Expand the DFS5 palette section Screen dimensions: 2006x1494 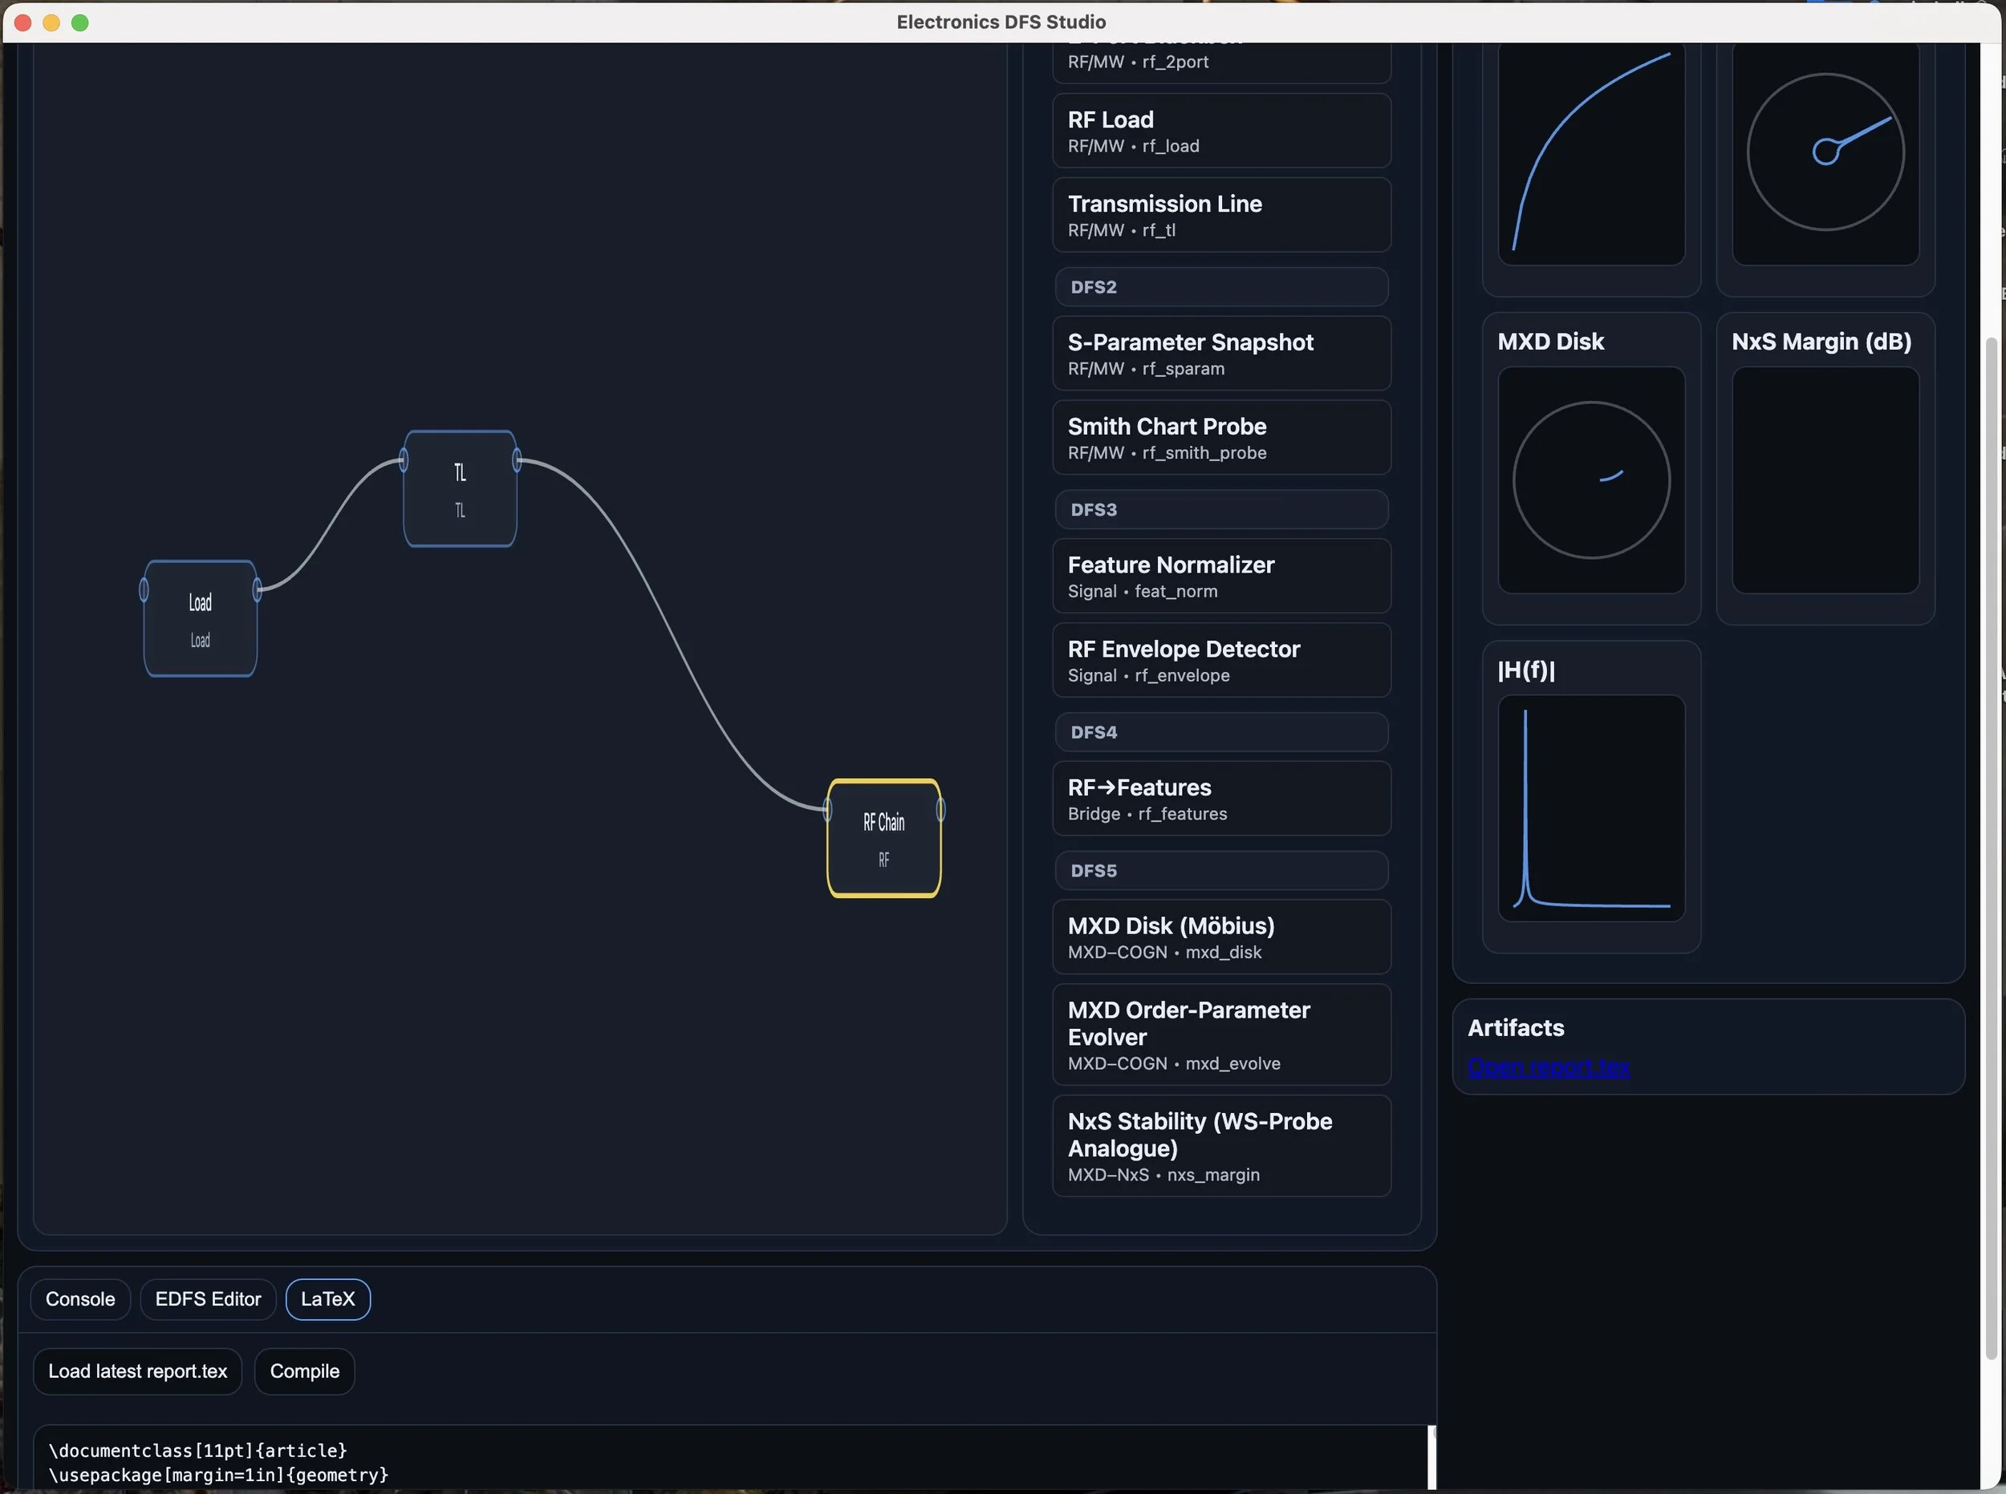(1220, 869)
